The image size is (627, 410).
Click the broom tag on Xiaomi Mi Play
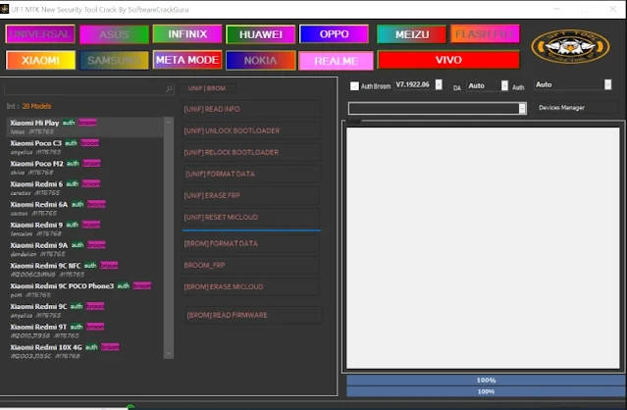(87, 123)
